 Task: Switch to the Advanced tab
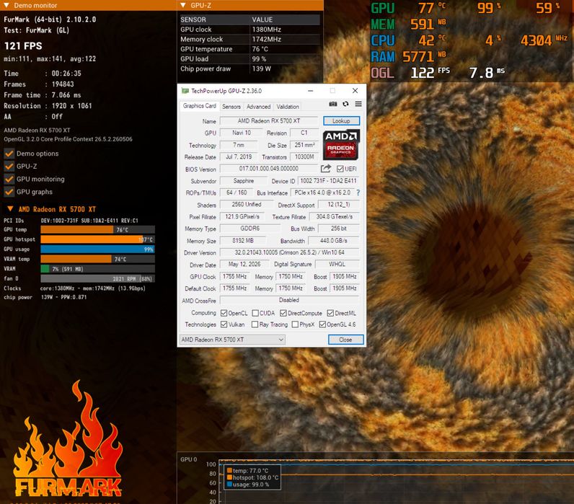[x=258, y=107]
